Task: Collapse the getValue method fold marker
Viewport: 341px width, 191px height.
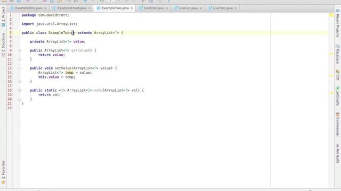Action: (x=20, y=50)
